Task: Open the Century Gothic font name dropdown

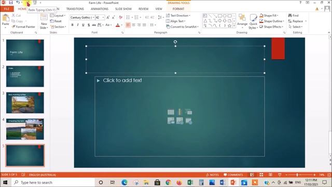Action: (x=93, y=18)
